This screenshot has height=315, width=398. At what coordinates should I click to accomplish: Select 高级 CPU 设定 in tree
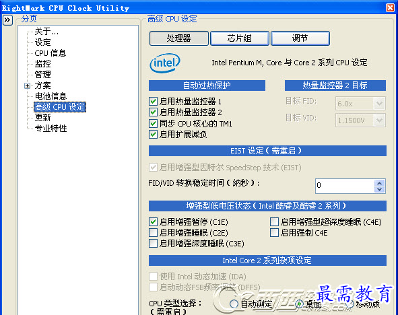[60, 107]
